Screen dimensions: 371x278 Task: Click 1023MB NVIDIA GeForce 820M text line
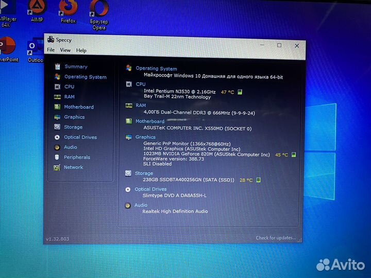point(206,154)
